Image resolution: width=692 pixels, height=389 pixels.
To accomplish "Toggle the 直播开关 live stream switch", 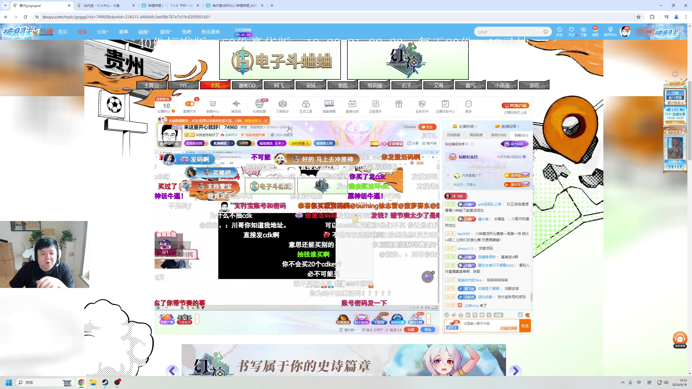I will pos(190,104).
